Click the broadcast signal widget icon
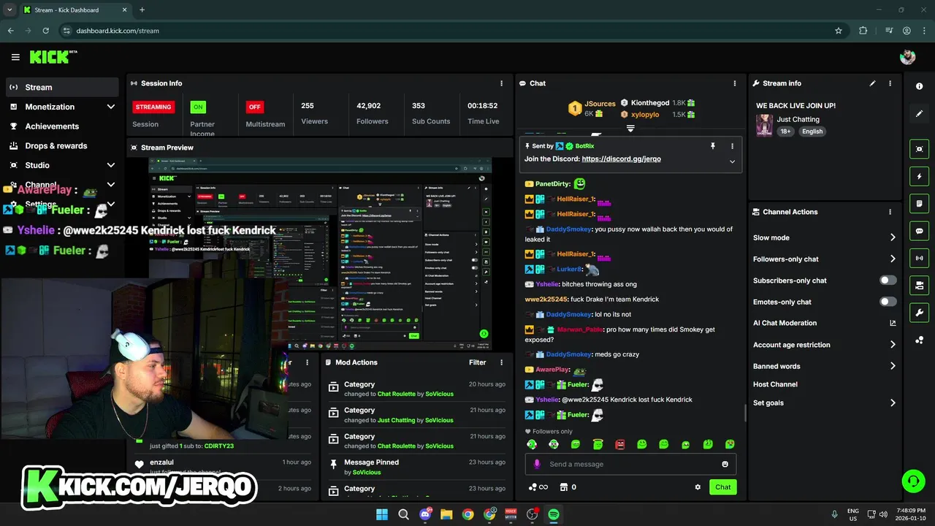The height and width of the screenshot is (526, 935). [x=919, y=258]
